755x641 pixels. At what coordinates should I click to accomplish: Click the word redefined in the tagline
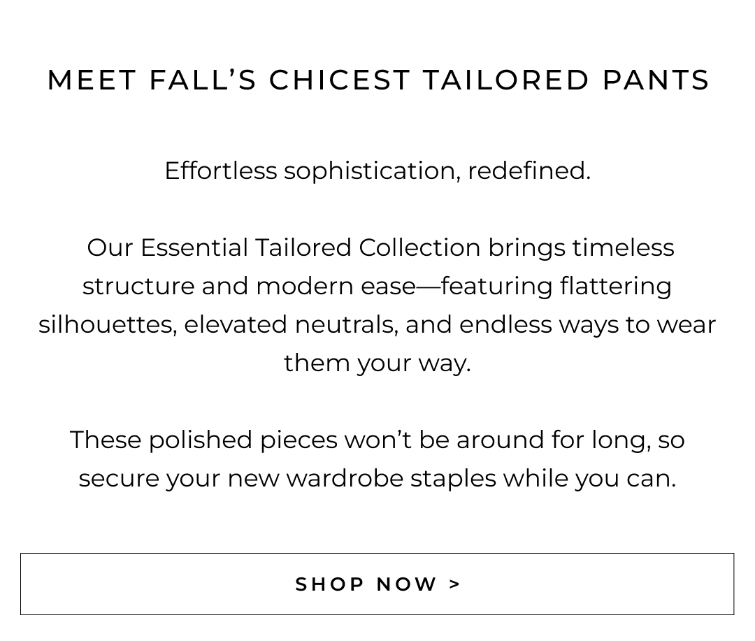click(x=528, y=171)
